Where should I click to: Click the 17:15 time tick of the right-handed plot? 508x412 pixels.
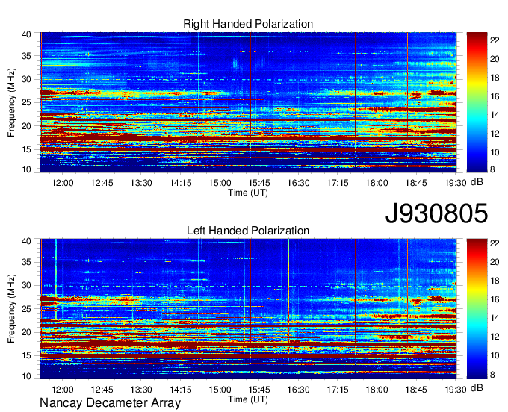coord(337,183)
